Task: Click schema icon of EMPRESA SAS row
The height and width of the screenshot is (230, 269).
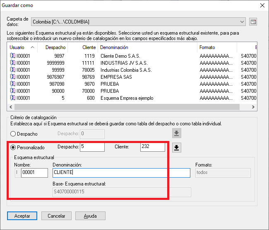Action: coord(12,77)
